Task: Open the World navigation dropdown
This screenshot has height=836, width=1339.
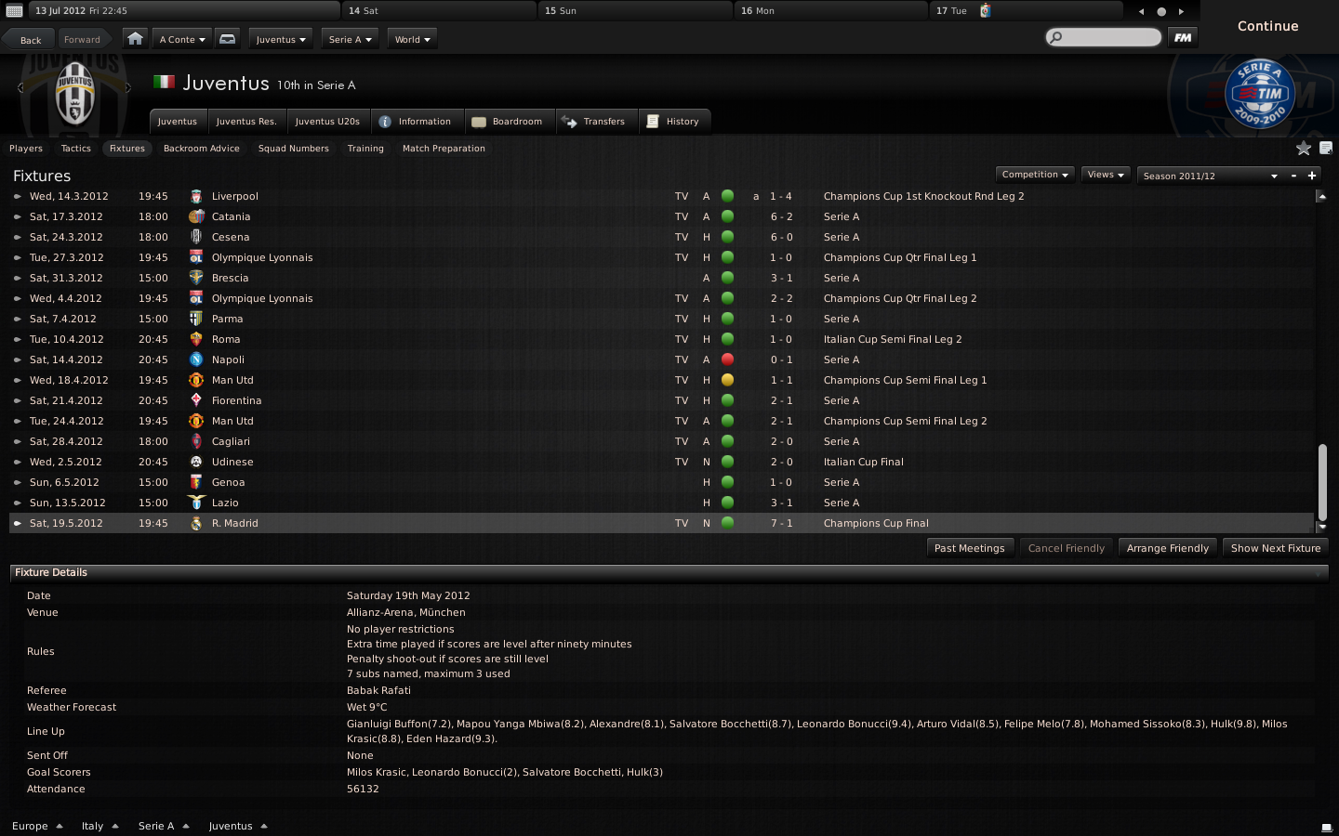Action: (412, 39)
